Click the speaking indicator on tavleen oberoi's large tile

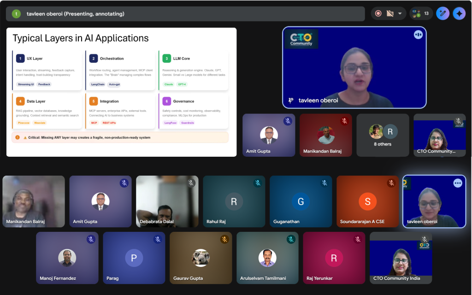coord(418,35)
